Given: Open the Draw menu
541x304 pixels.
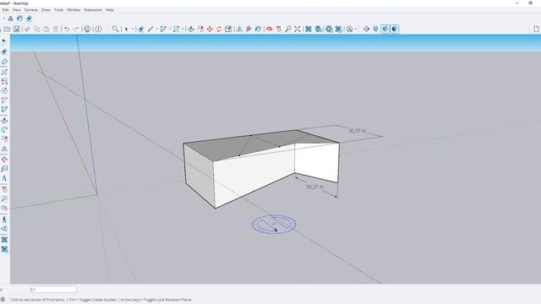Looking at the screenshot, I should click(46, 10).
